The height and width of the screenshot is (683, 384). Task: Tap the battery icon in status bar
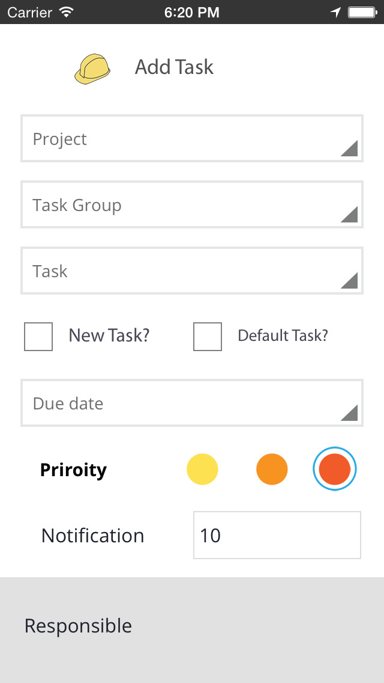click(362, 12)
